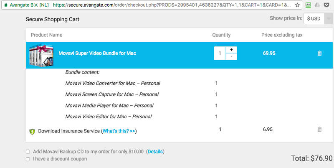
Task: Click the Price excluding tax column header
Action: (x=282, y=35)
